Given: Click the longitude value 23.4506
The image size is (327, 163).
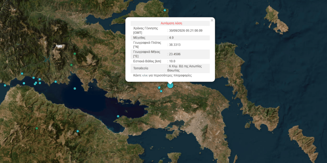Looking at the screenshot, I should [x=175, y=54].
